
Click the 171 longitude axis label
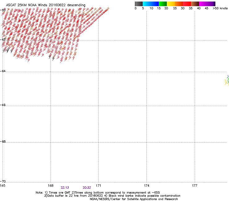coord(98,186)
